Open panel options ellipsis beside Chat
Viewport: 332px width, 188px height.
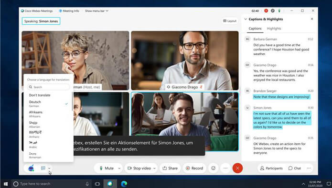pos(309,168)
